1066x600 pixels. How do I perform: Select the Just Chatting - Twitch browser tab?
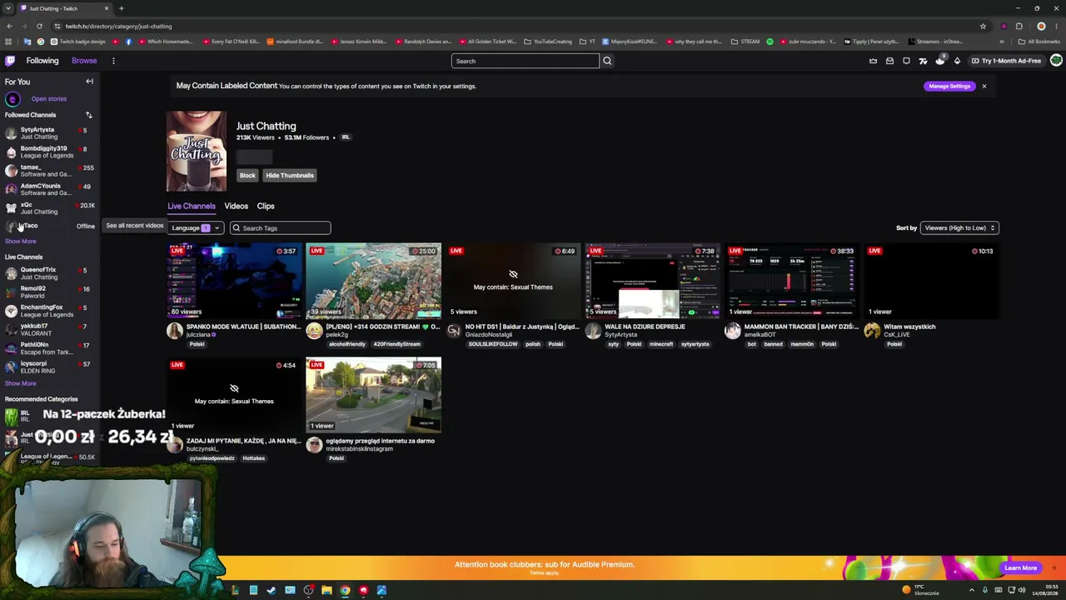65,8
